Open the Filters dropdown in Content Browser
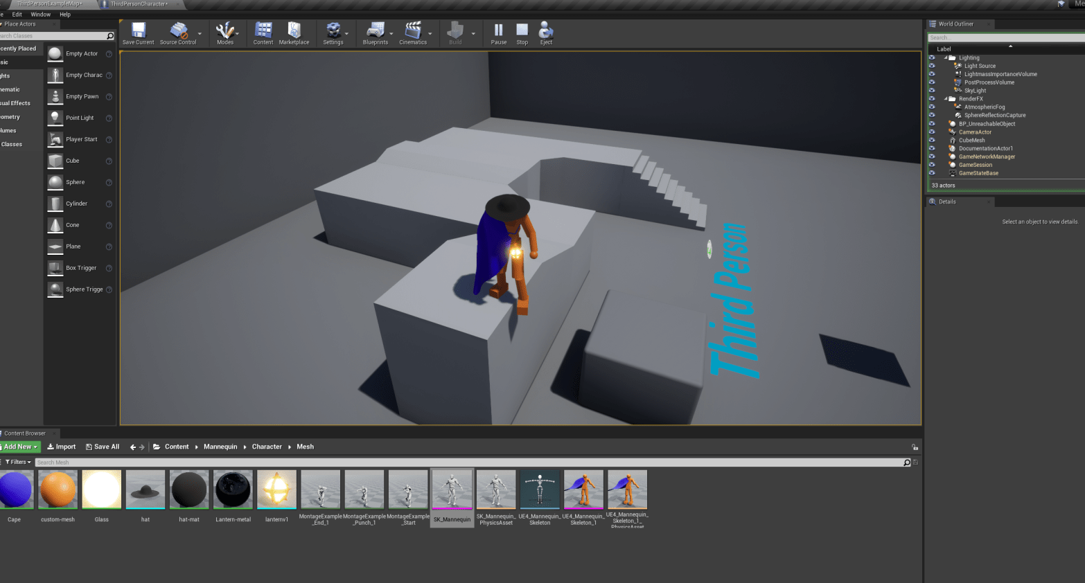Screen dimensions: 1085x583 [x=18, y=462]
